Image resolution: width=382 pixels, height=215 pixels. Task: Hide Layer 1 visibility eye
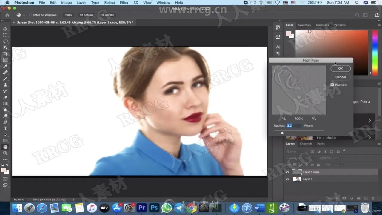click(288, 179)
